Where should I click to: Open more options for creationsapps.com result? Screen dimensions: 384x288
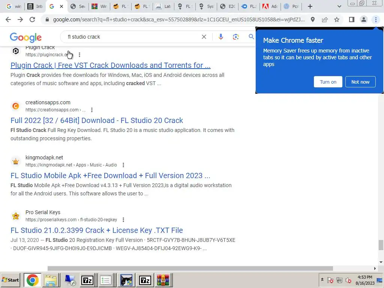coord(92,110)
